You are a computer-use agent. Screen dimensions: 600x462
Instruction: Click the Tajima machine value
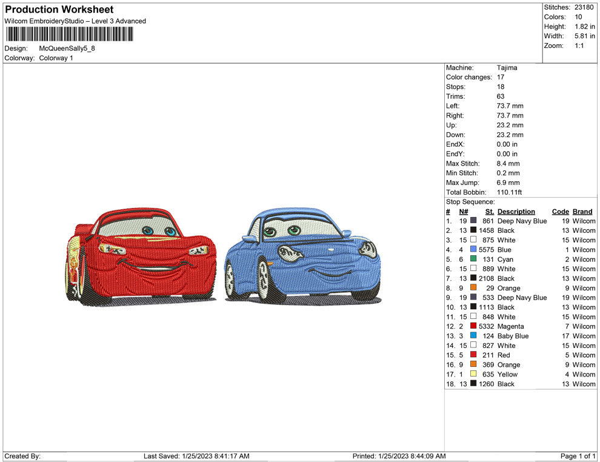(x=507, y=68)
